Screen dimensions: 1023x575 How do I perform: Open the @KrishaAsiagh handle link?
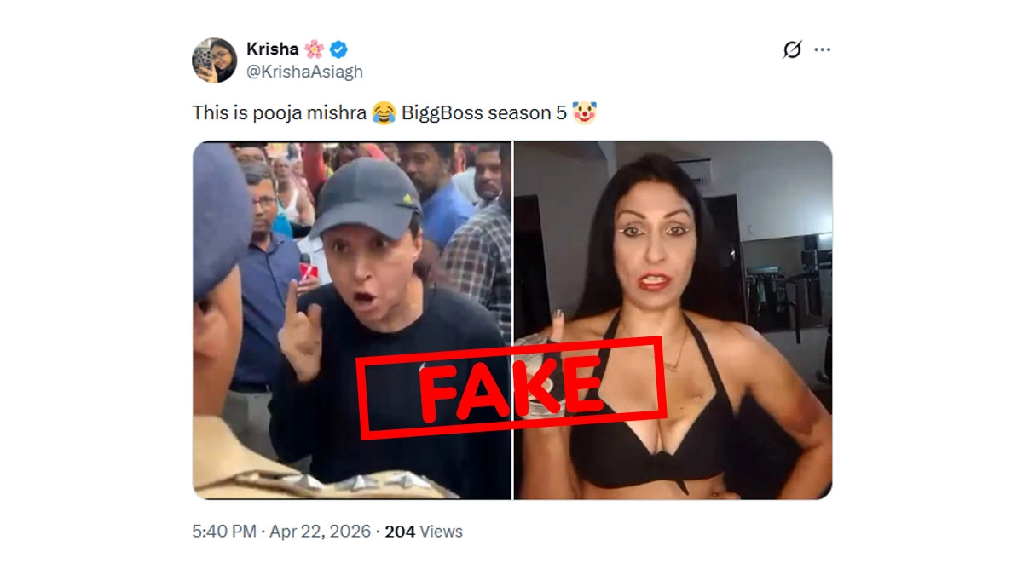pos(304,72)
